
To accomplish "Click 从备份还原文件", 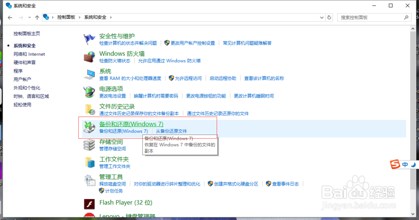I will pos(171,131).
